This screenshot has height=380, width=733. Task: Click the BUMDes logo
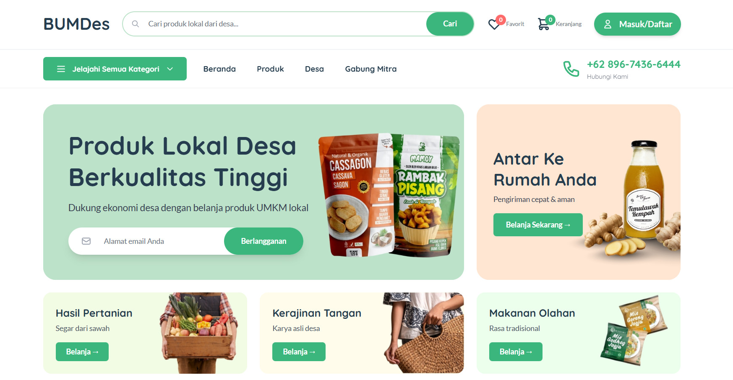tap(76, 24)
